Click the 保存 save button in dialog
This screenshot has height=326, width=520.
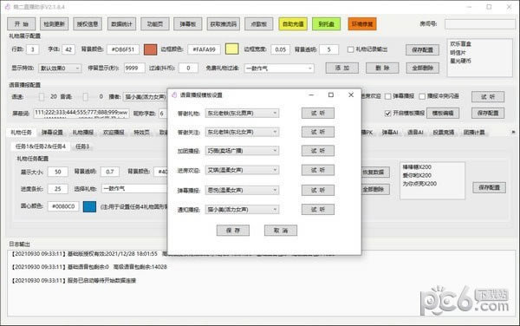click(x=233, y=231)
